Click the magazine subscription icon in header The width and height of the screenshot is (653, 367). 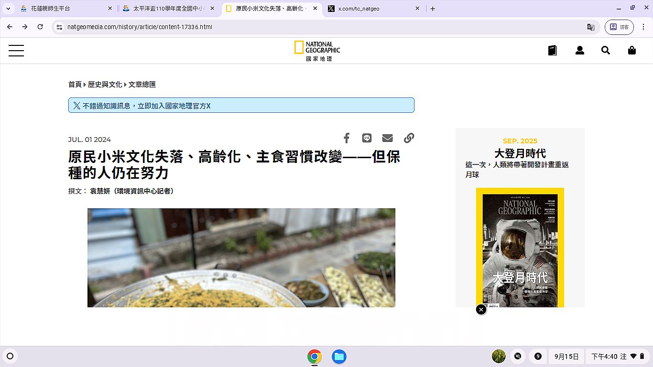point(553,51)
